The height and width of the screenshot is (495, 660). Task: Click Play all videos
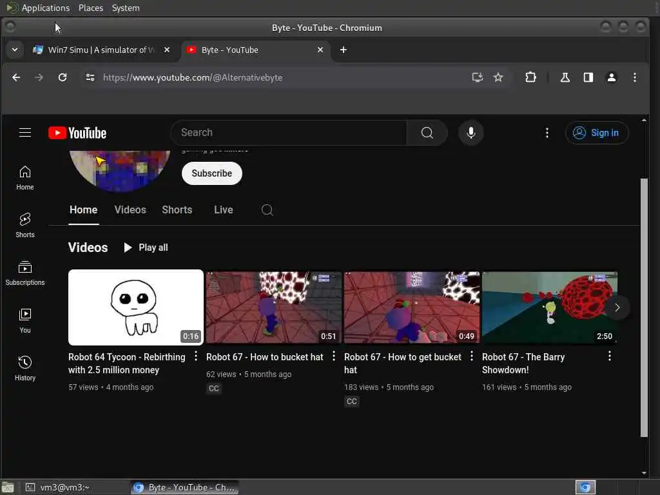[146, 247]
